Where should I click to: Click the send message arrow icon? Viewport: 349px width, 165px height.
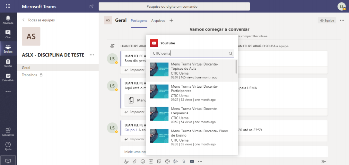pos(323,161)
